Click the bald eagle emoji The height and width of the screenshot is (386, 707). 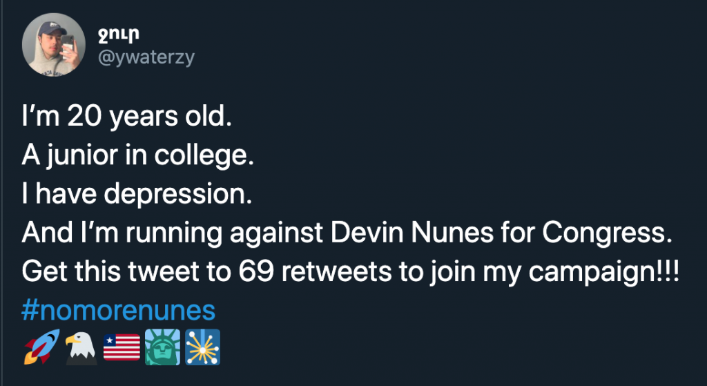[x=80, y=347]
